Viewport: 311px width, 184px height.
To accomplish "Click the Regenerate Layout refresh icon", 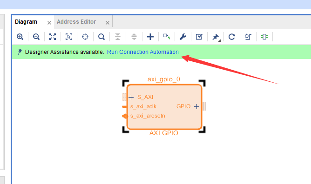I will 232,37.
